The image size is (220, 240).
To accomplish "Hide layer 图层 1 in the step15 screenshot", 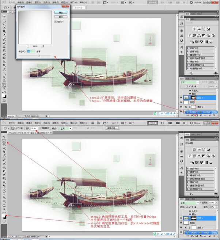I will pos(181,218).
